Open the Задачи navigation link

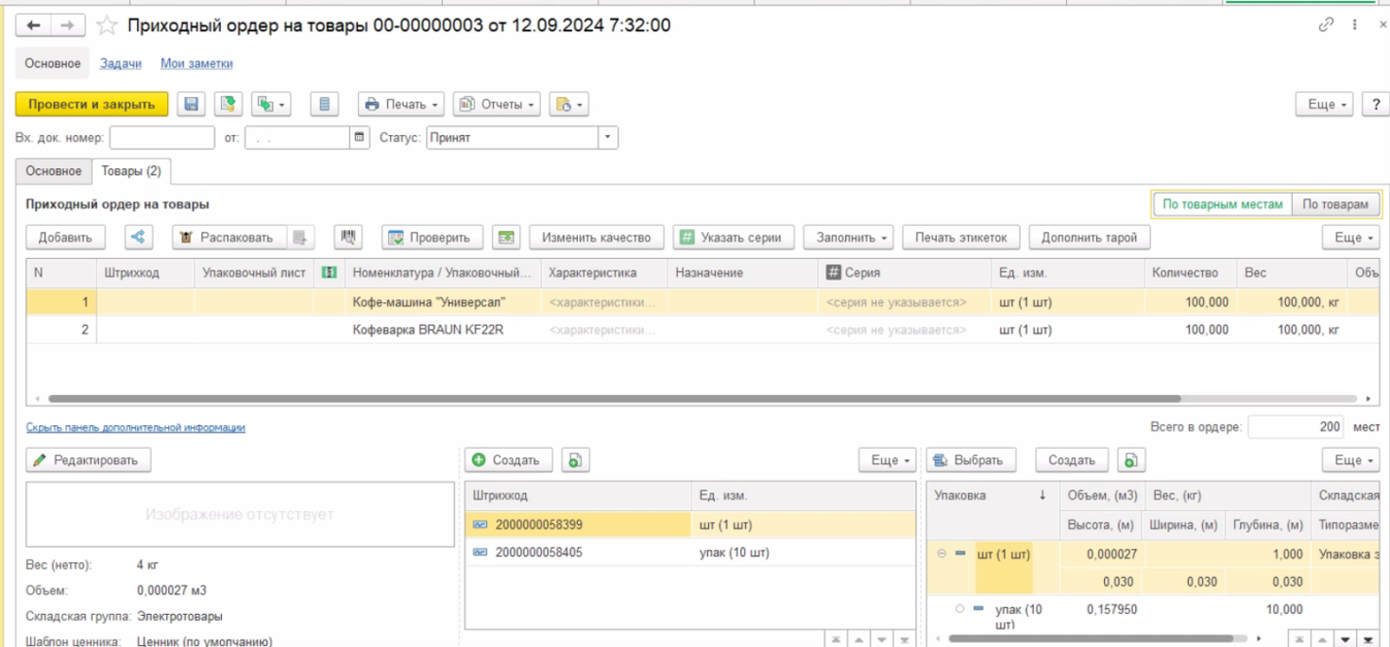click(121, 63)
